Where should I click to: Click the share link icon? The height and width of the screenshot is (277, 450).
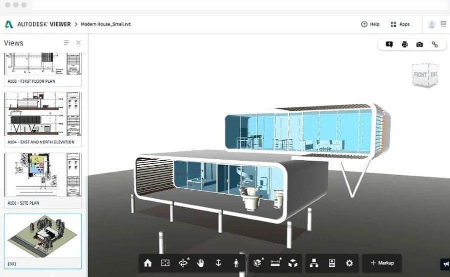434,44
